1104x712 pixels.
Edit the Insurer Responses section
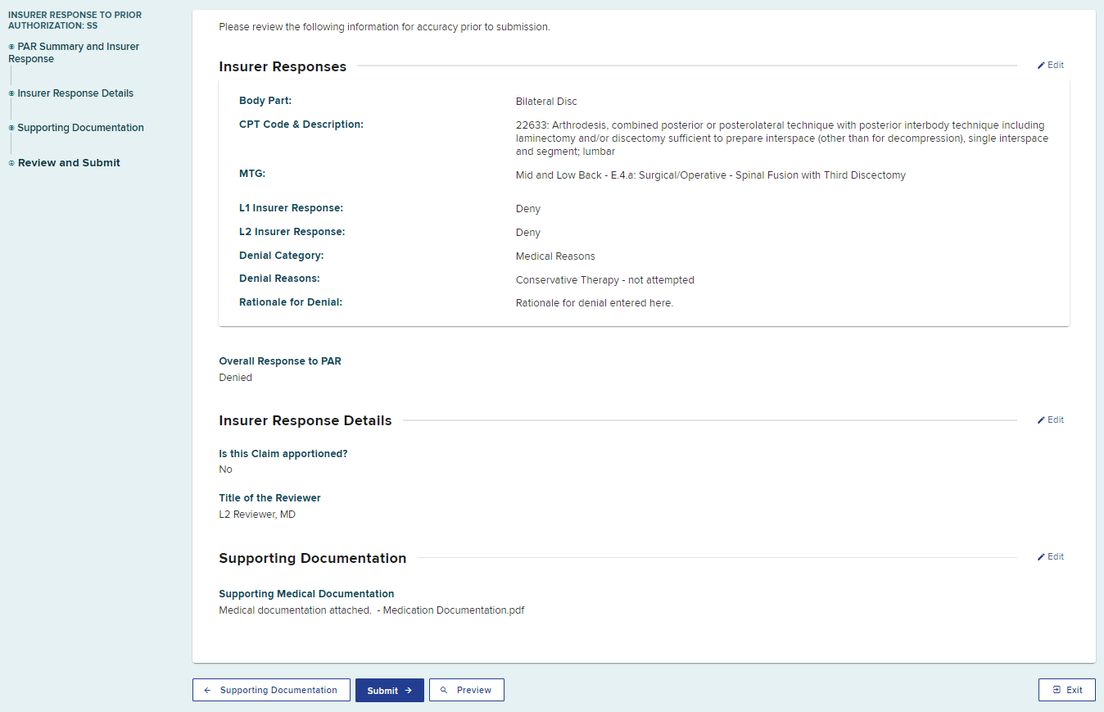(1051, 66)
